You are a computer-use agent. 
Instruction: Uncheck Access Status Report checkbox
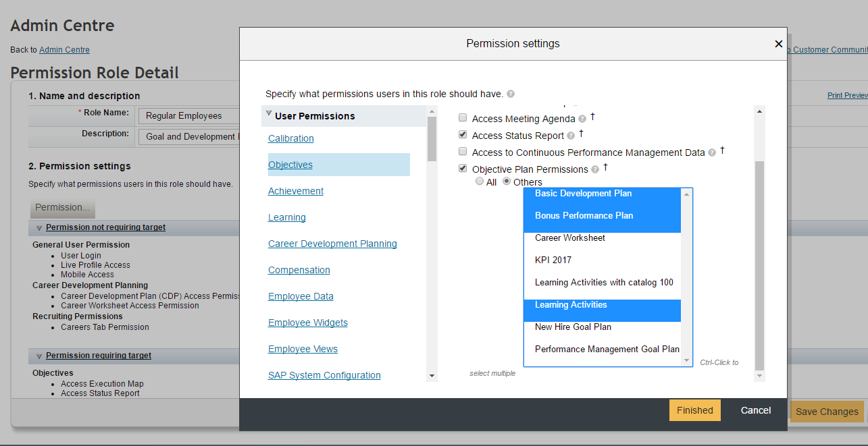point(463,134)
